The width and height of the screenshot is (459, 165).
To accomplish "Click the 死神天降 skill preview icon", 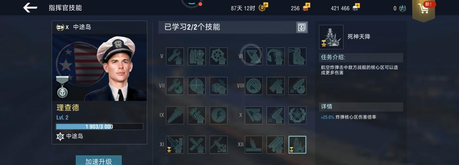I will pos(331,37).
